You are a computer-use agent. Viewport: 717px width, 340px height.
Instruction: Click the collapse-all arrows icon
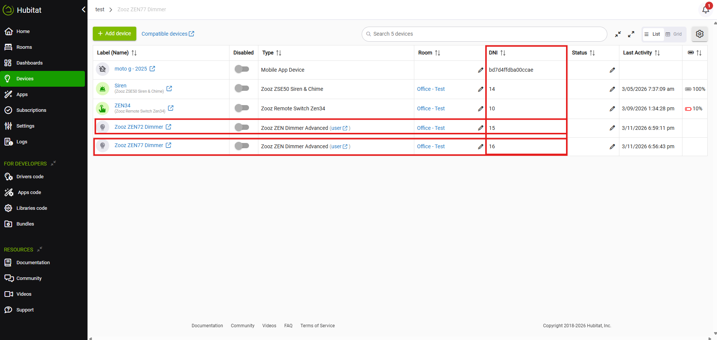coord(618,34)
